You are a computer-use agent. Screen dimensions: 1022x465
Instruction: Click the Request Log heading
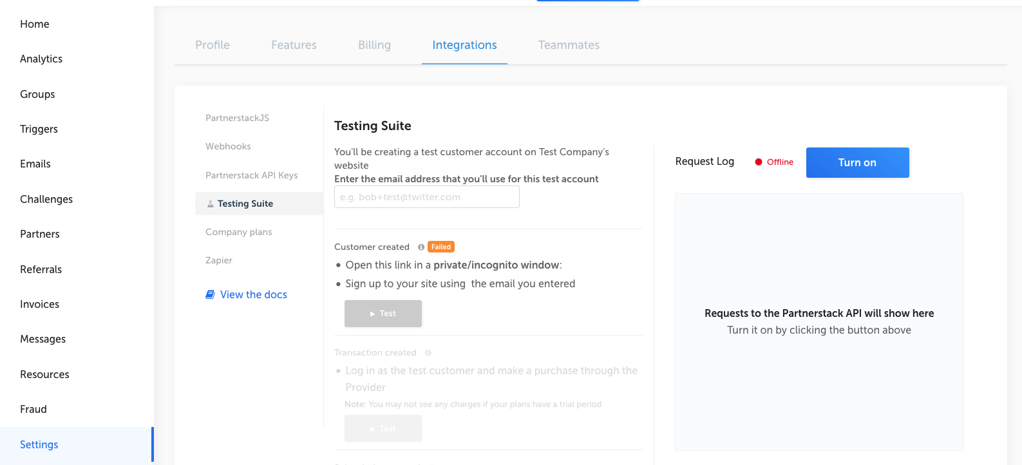[705, 162]
